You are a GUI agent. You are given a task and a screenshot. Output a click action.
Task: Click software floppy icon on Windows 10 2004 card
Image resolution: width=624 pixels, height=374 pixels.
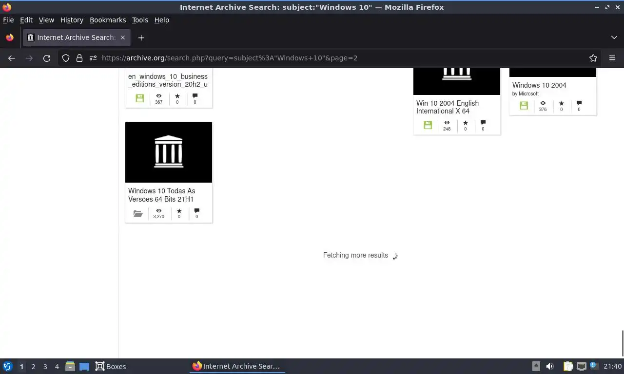[524, 106]
